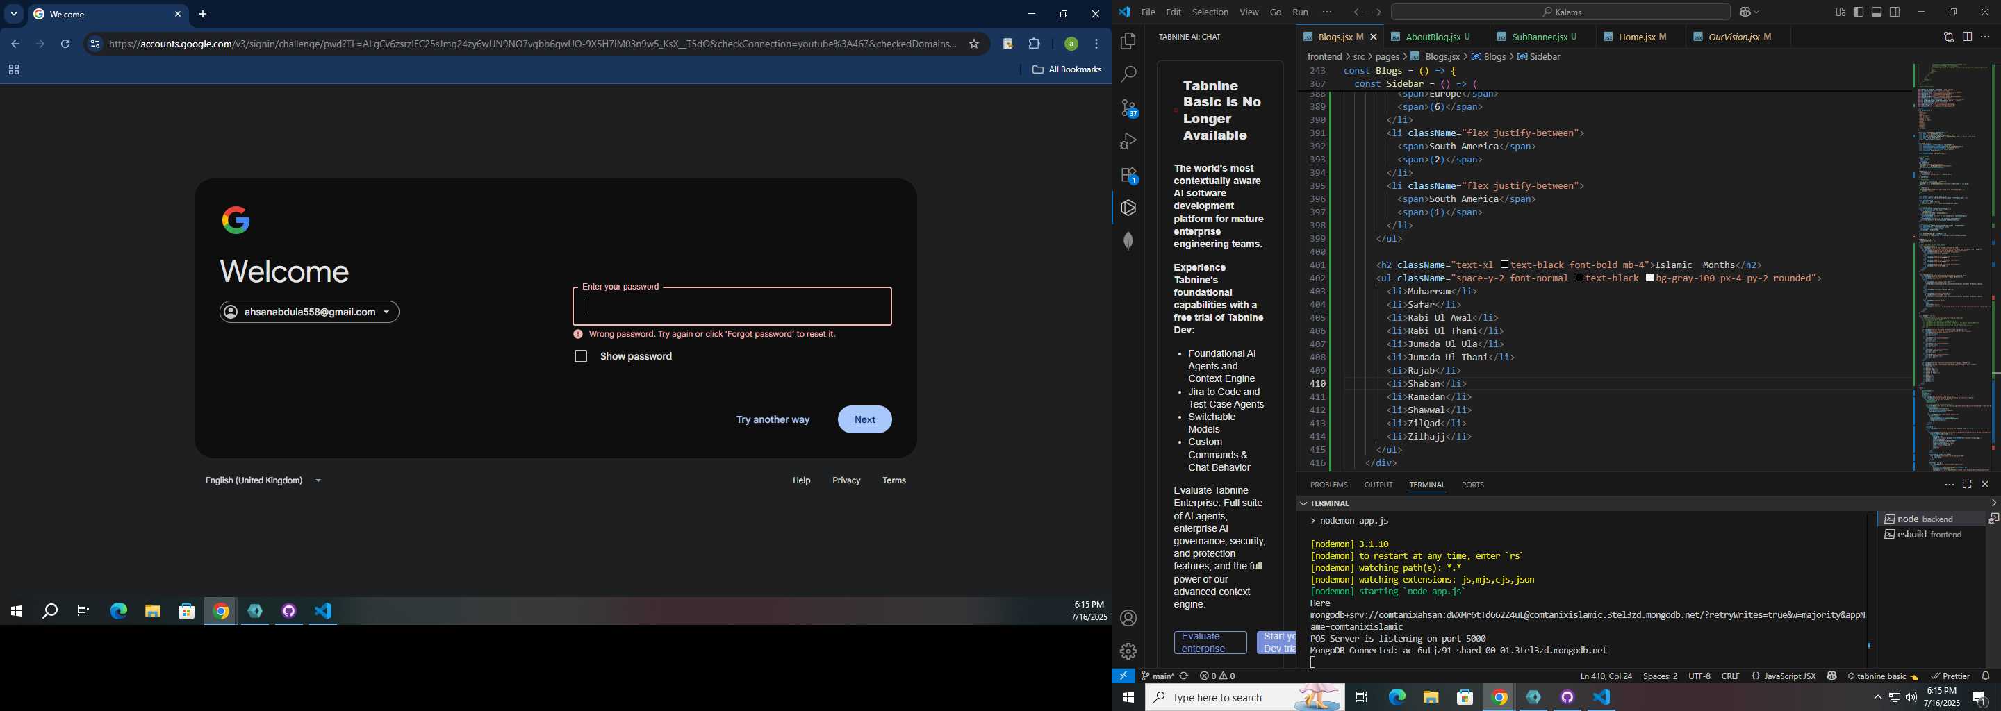Open Customize Layout in VS Code title bar
This screenshot has height=711, width=2001.
tap(1841, 12)
